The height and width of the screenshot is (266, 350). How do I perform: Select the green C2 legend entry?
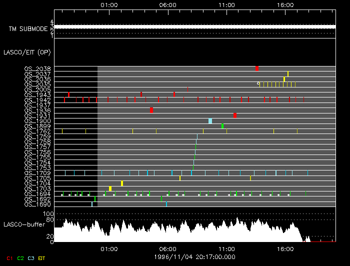pyautogui.click(x=20, y=258)
